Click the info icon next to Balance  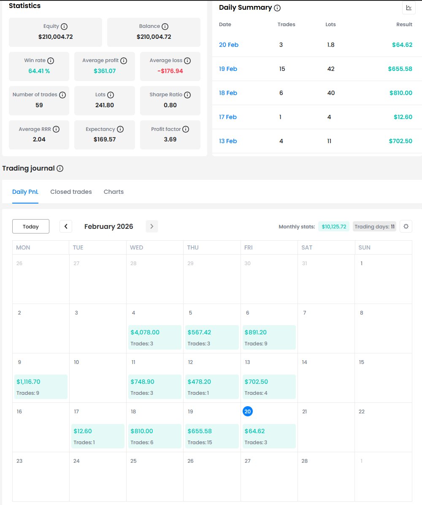pos(165,27)
